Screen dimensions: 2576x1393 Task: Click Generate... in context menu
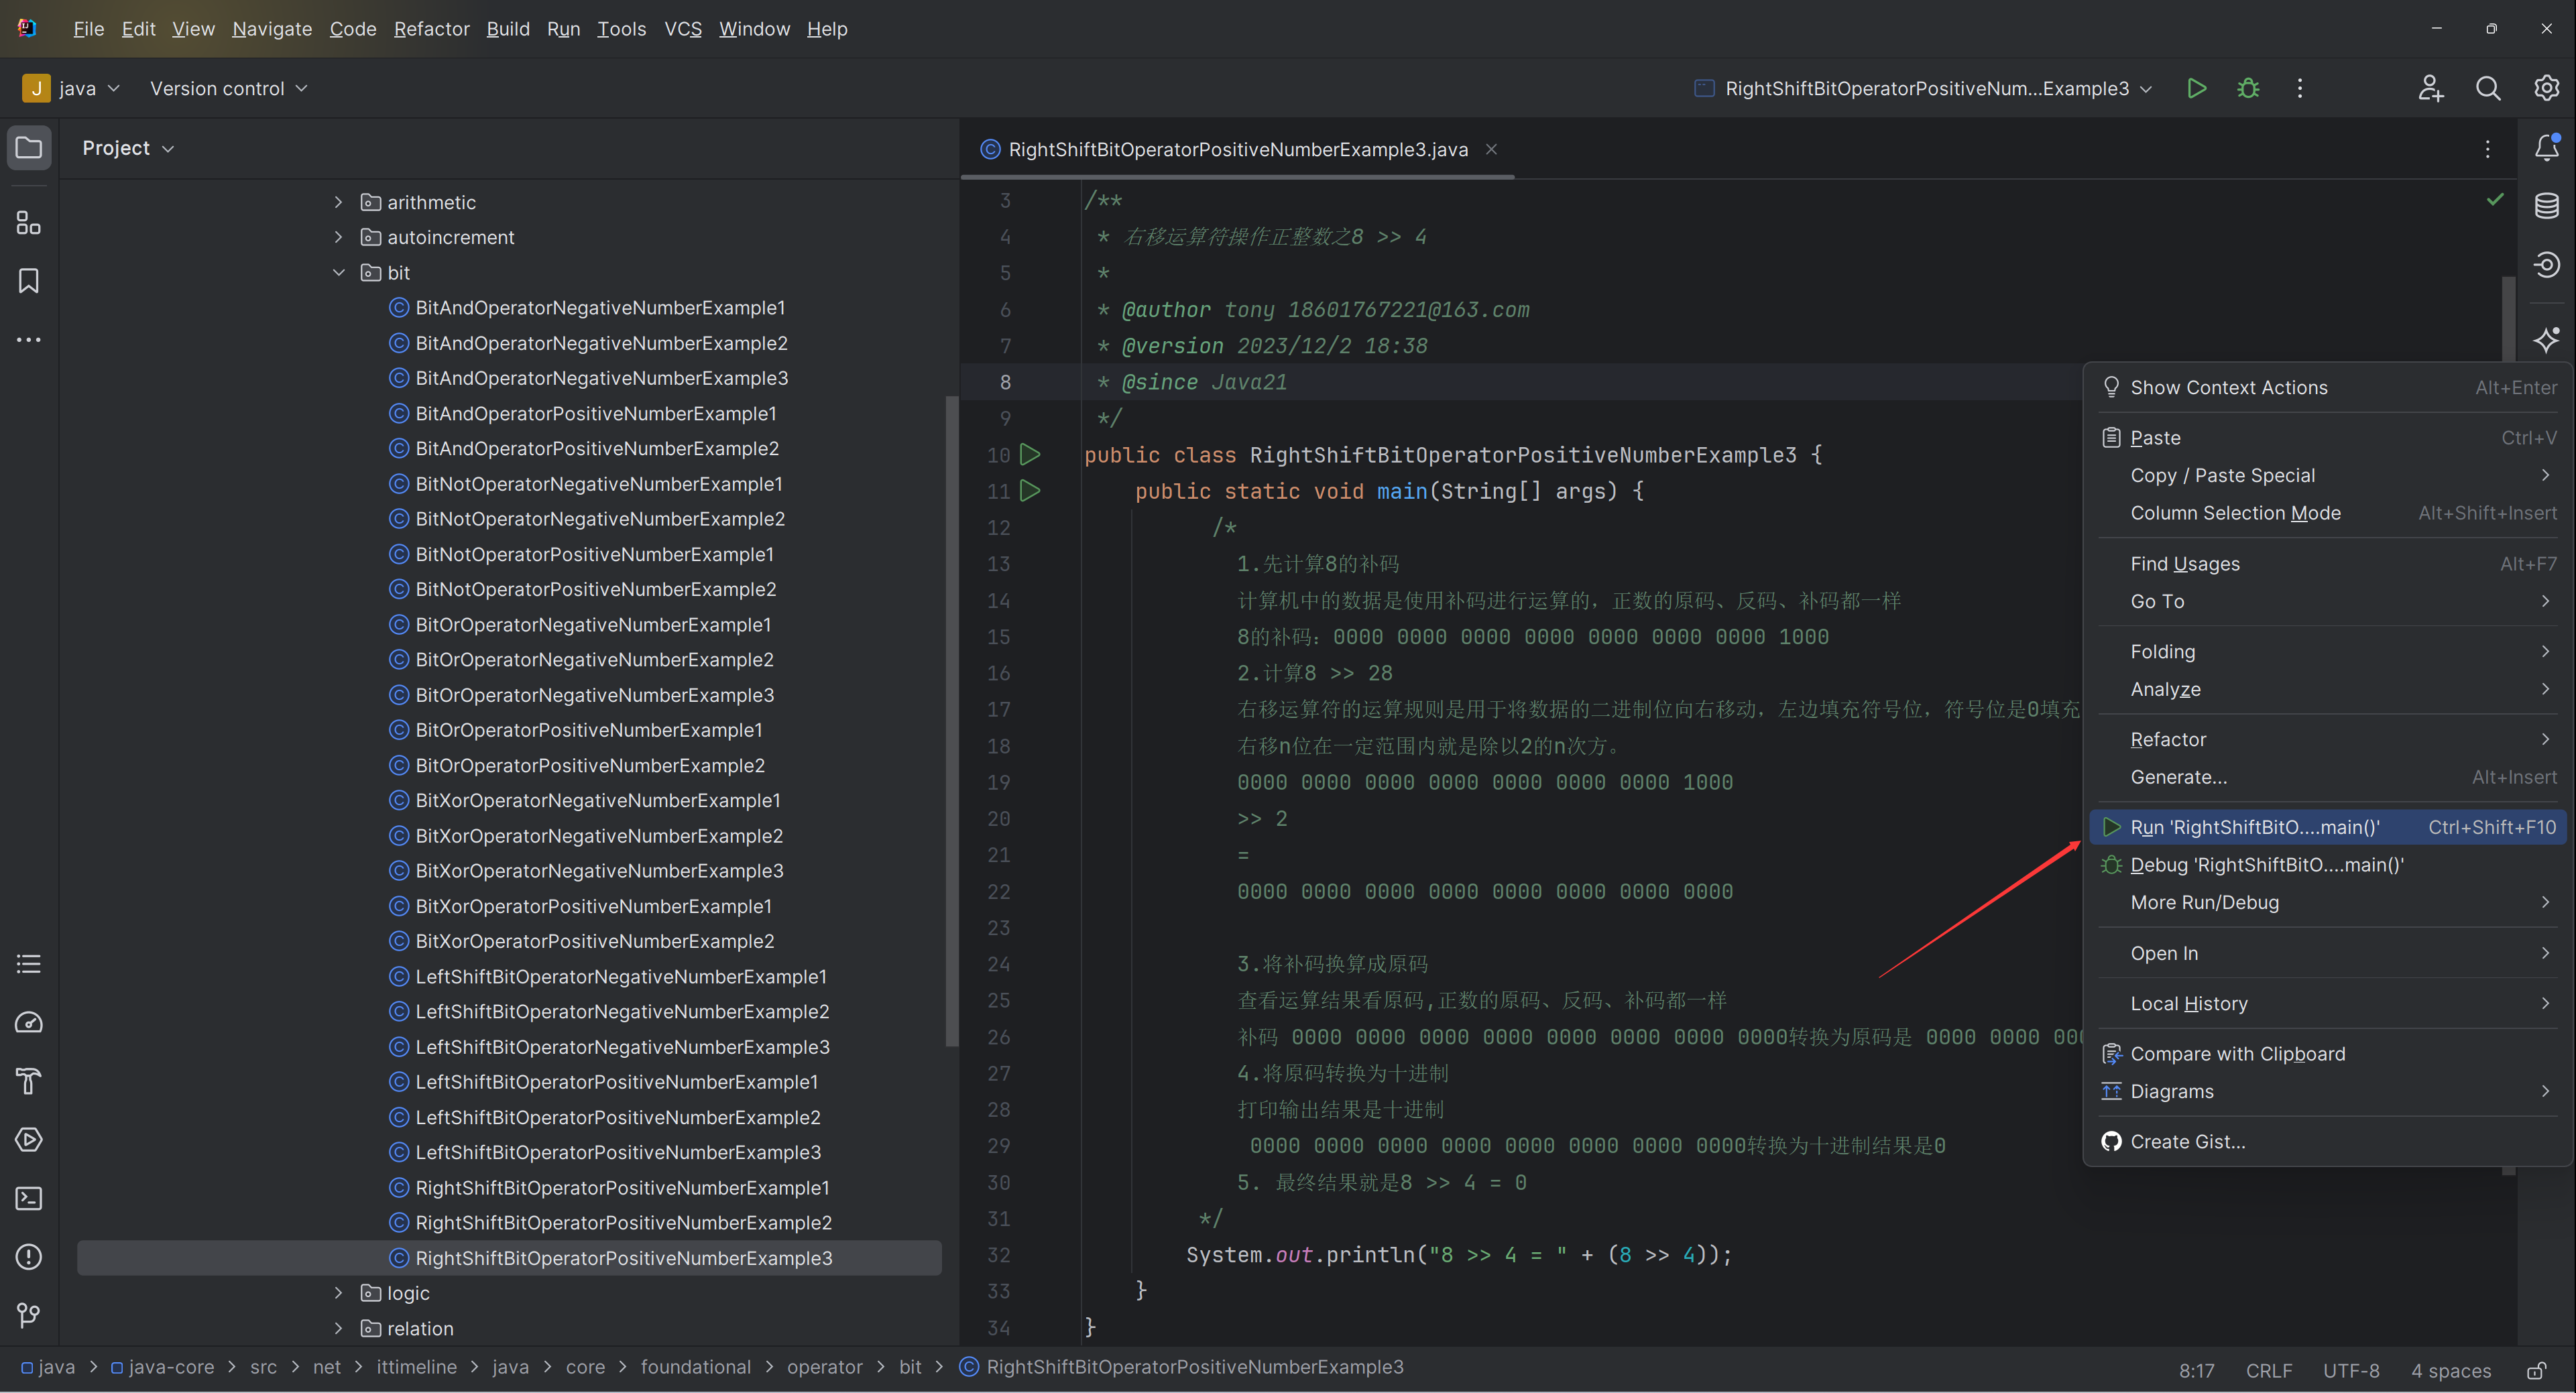click(2327, 777)
